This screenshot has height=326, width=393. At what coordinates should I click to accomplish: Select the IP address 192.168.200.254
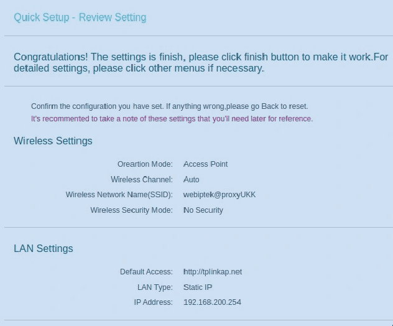[x=212, y=302]
